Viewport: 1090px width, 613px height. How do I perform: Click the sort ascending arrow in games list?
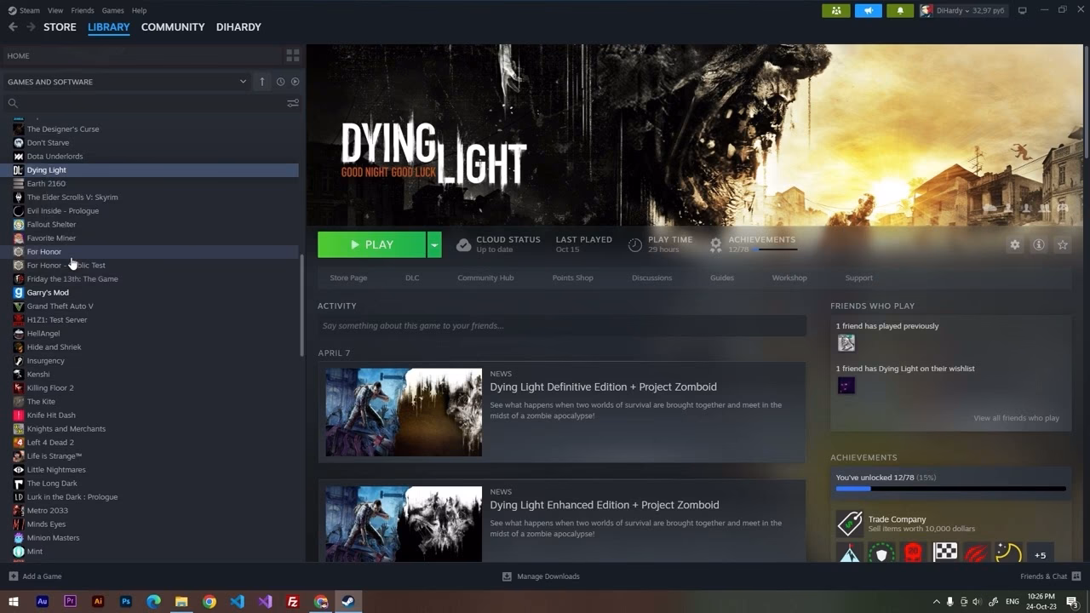tap(262, 82)
